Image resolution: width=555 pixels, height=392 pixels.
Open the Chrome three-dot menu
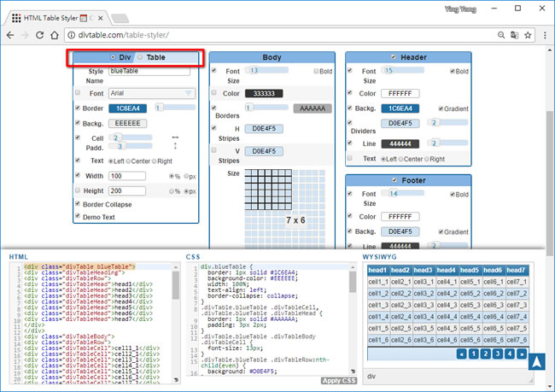point(545,35)
